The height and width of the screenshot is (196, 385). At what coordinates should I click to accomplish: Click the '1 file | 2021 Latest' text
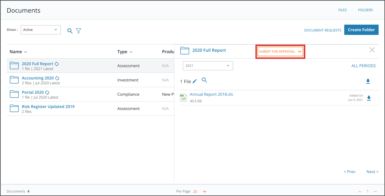coord(38,69)
